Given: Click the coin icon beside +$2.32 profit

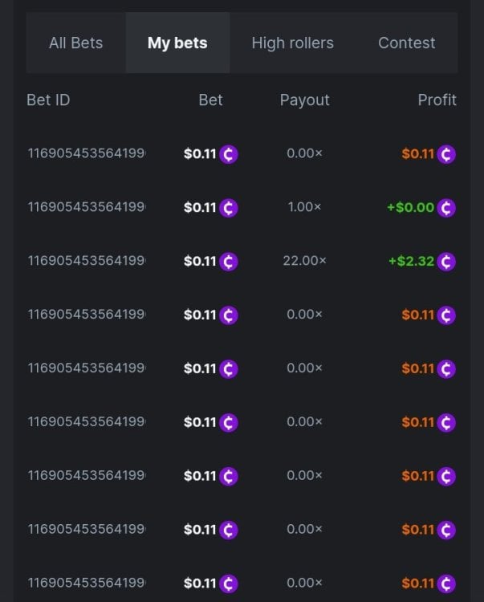Looking at the screenshot, I should [x=446, y=261].
